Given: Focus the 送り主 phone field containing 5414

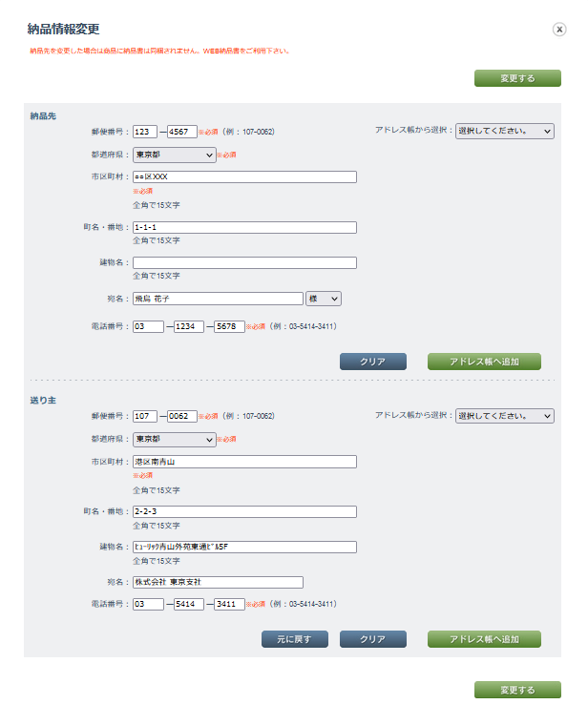Looking at the screenshot, I should [x=189, y=604].
